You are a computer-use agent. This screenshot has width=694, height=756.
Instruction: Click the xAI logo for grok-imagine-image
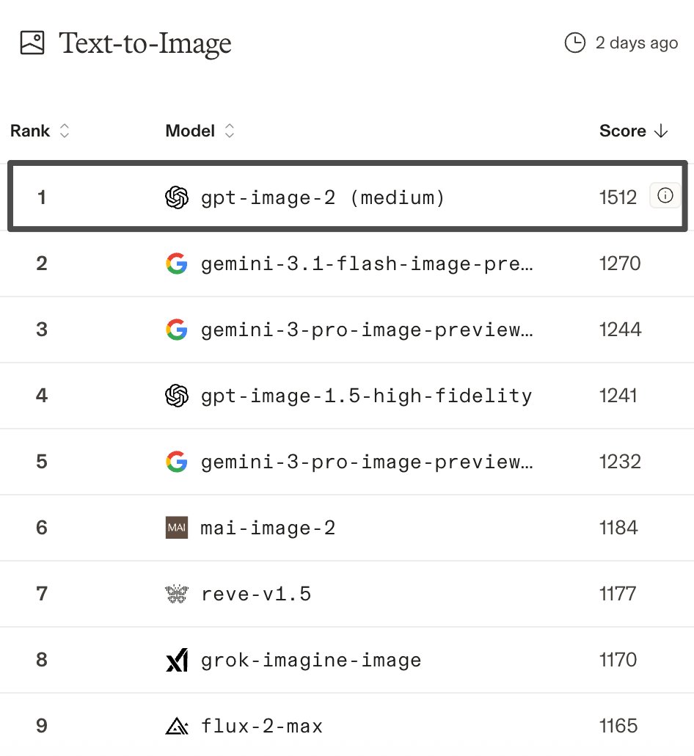[x=177, y=660]
